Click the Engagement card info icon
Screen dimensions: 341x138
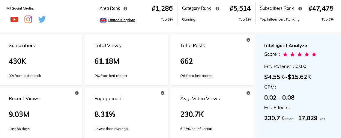[163, 93]
